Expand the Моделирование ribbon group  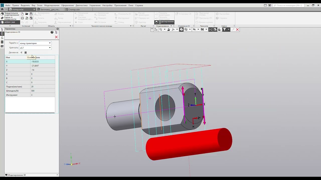pyautogui.click(x=171, y=26)
